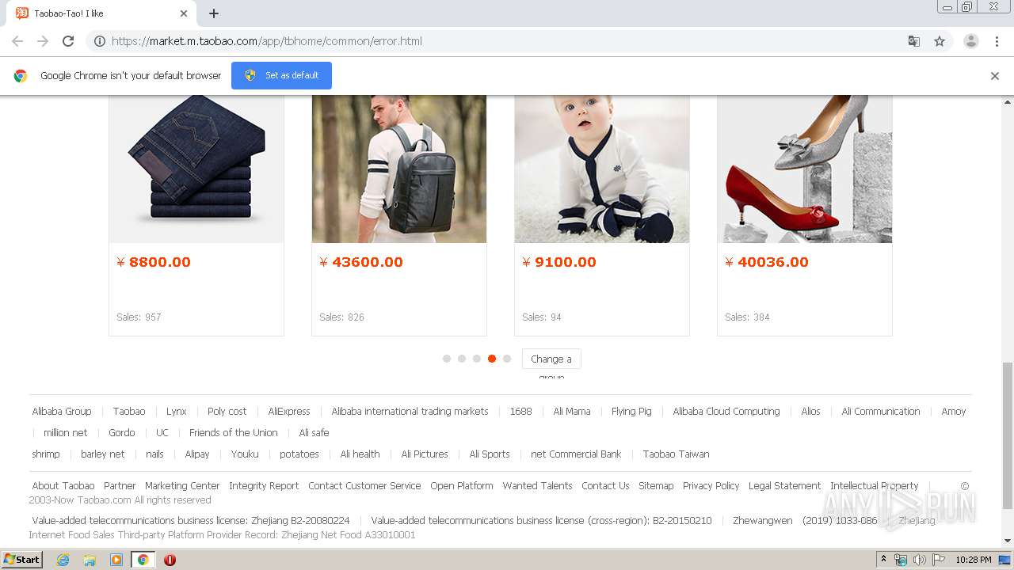The width and height of the screenshot is (1014, 570).
Task: Click the page vertical scrollbar thumb
Action: (1008, 435)
